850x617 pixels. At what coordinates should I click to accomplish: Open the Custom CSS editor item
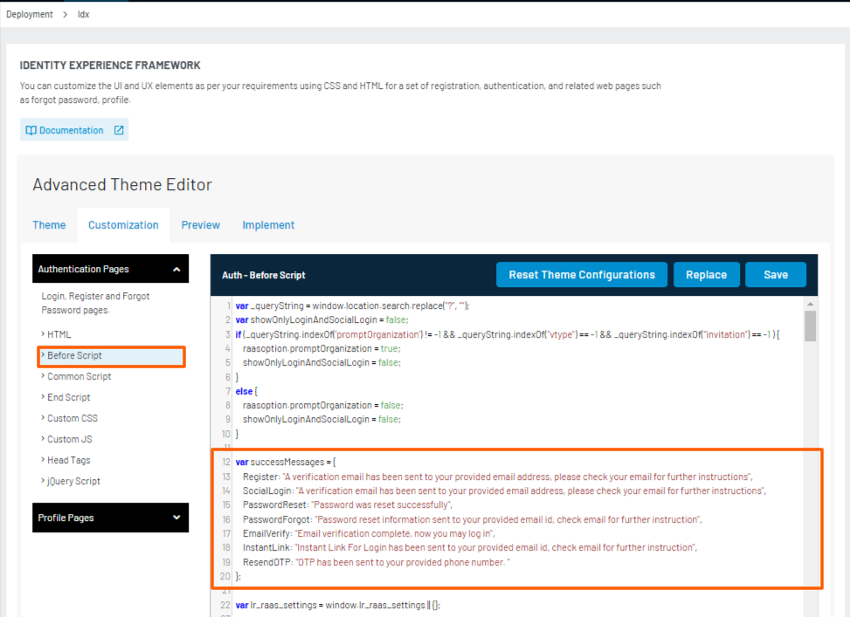(x=72, y=419)
